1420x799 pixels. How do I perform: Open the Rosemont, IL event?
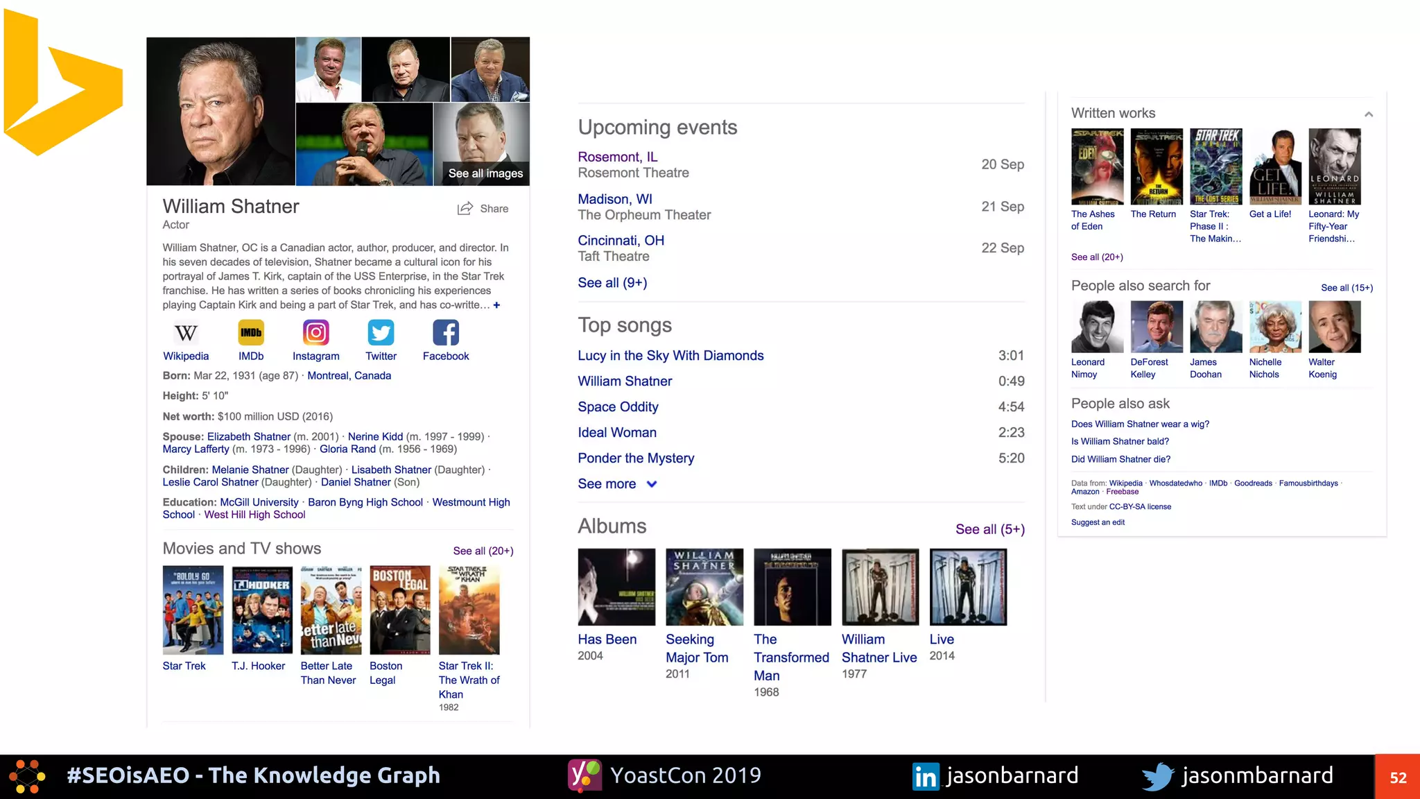(618, 157)
